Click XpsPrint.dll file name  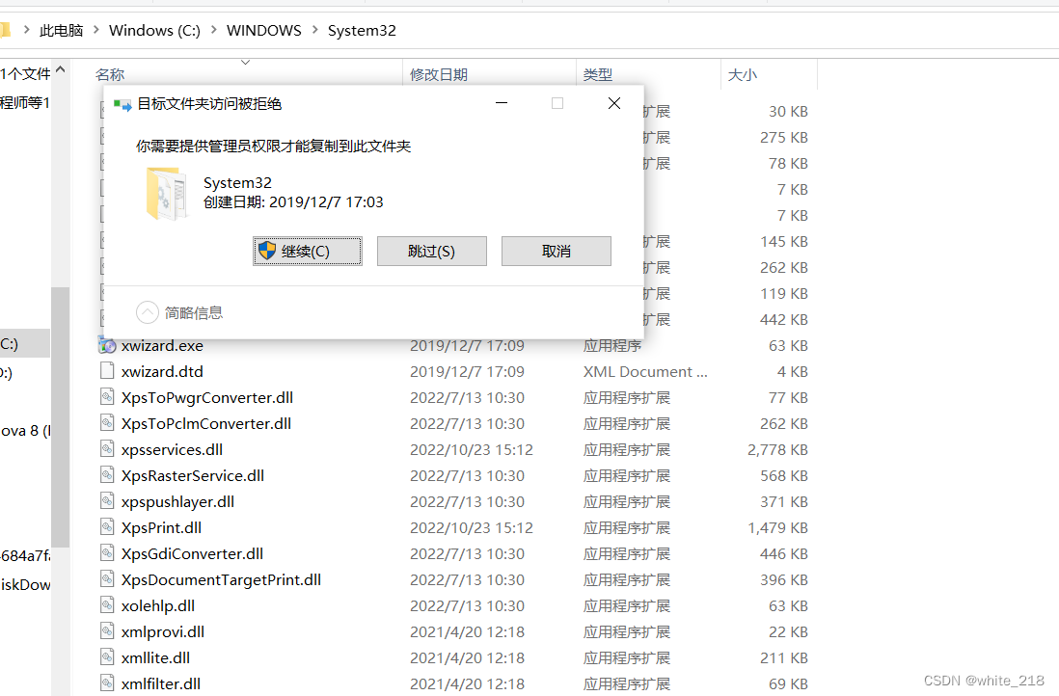161,528
